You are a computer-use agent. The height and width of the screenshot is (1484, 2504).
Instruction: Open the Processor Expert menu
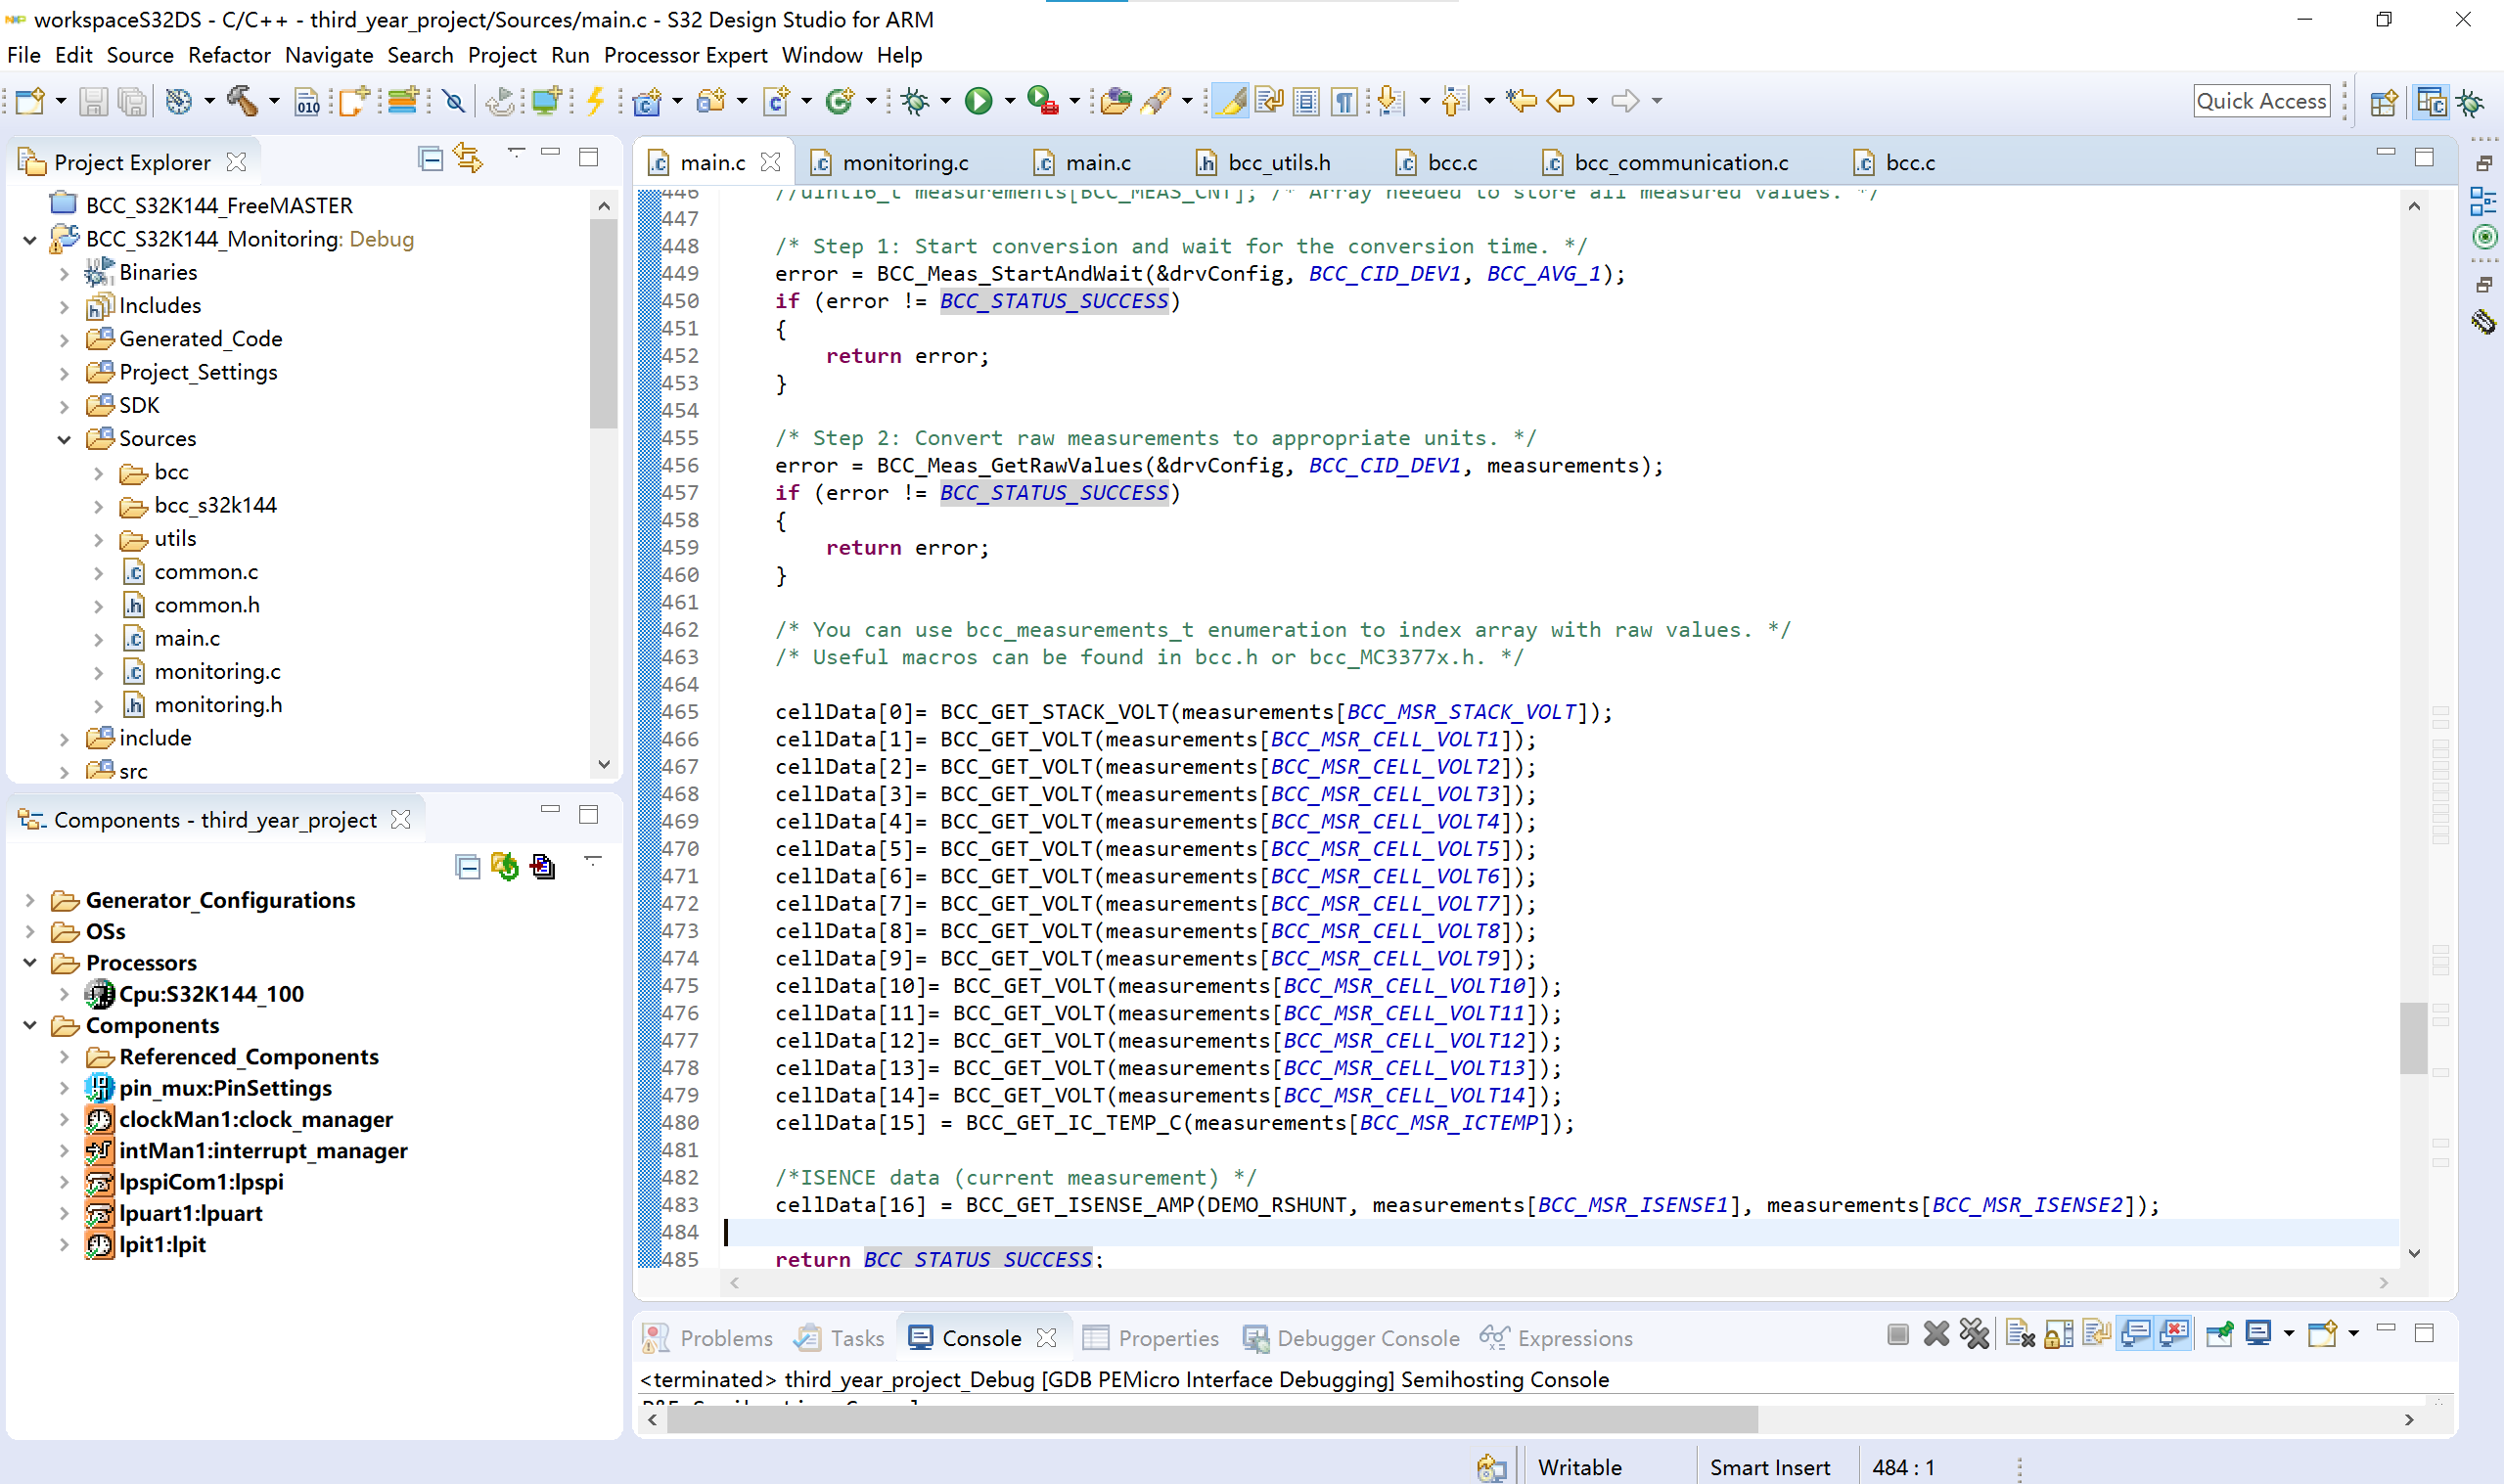coord(685,55)
